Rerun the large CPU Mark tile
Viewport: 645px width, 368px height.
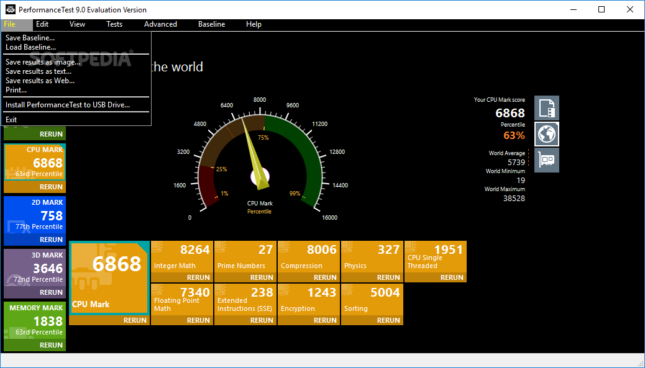(135, 320)
